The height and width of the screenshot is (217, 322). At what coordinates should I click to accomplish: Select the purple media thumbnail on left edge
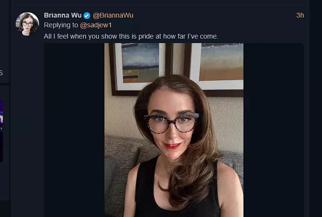(x=1, y=115)
